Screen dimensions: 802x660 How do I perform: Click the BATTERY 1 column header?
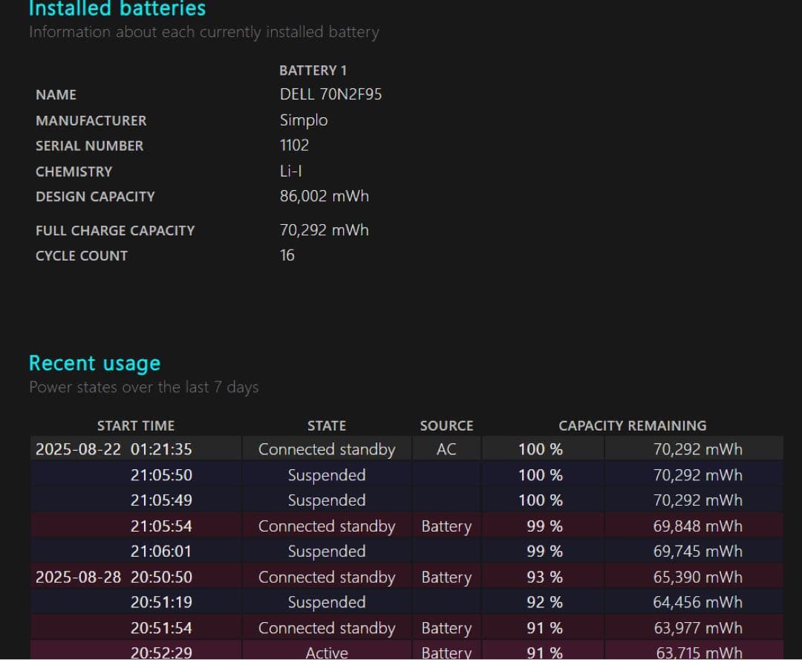[x=313, y=71]
